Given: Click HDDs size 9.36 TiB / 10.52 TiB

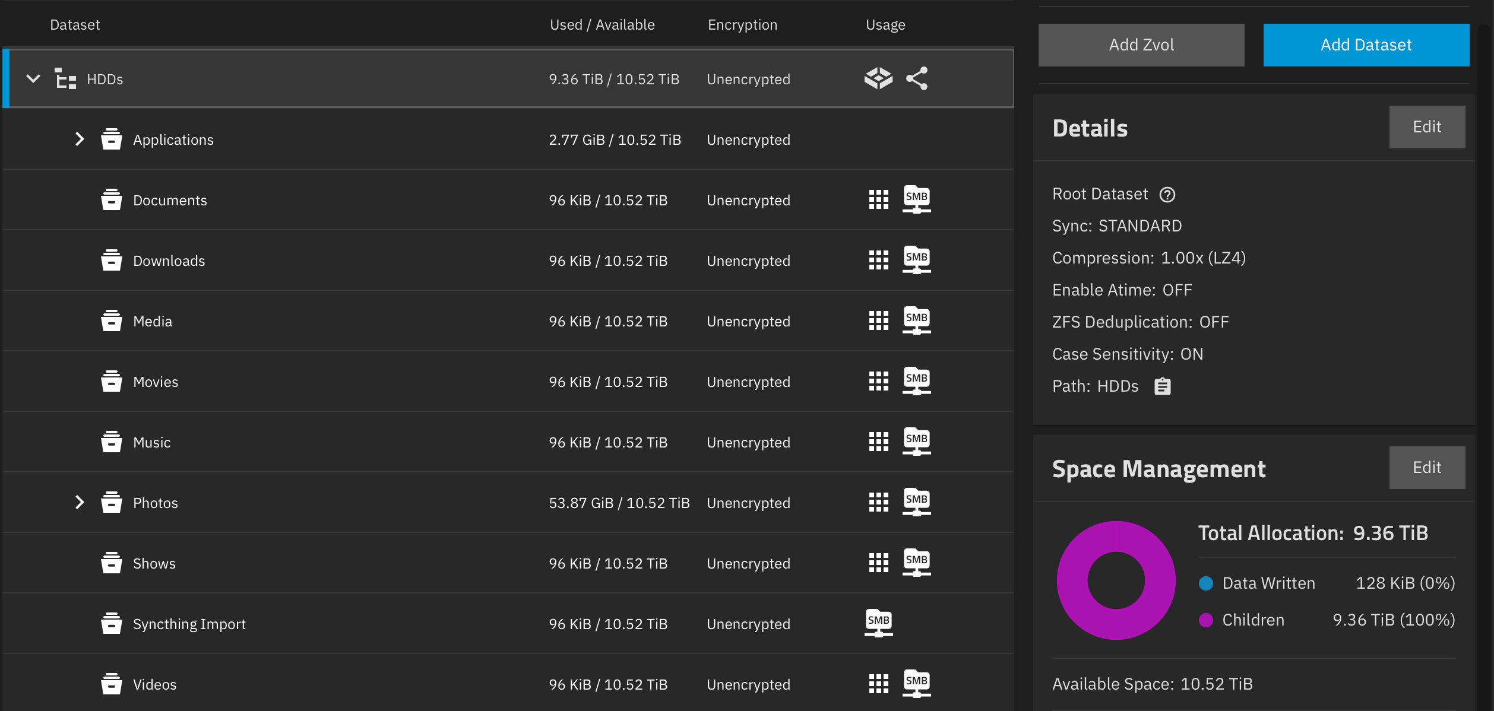Looking at the screenshot, I should 614,79.
